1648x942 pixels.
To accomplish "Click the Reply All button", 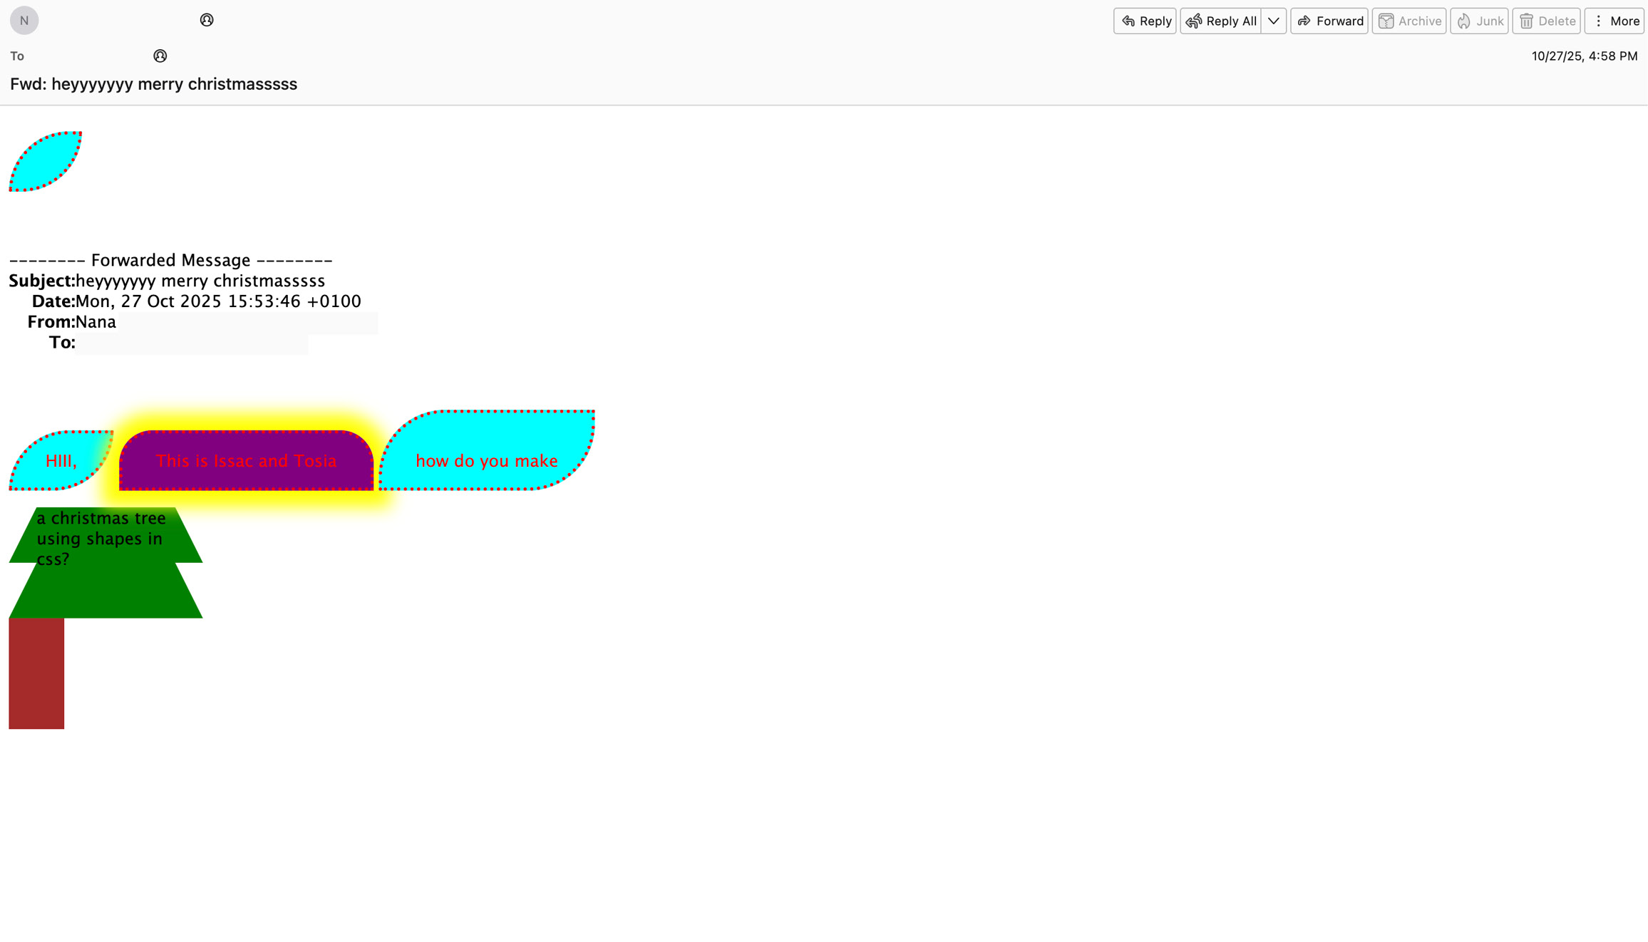I will click(1221, 21).
